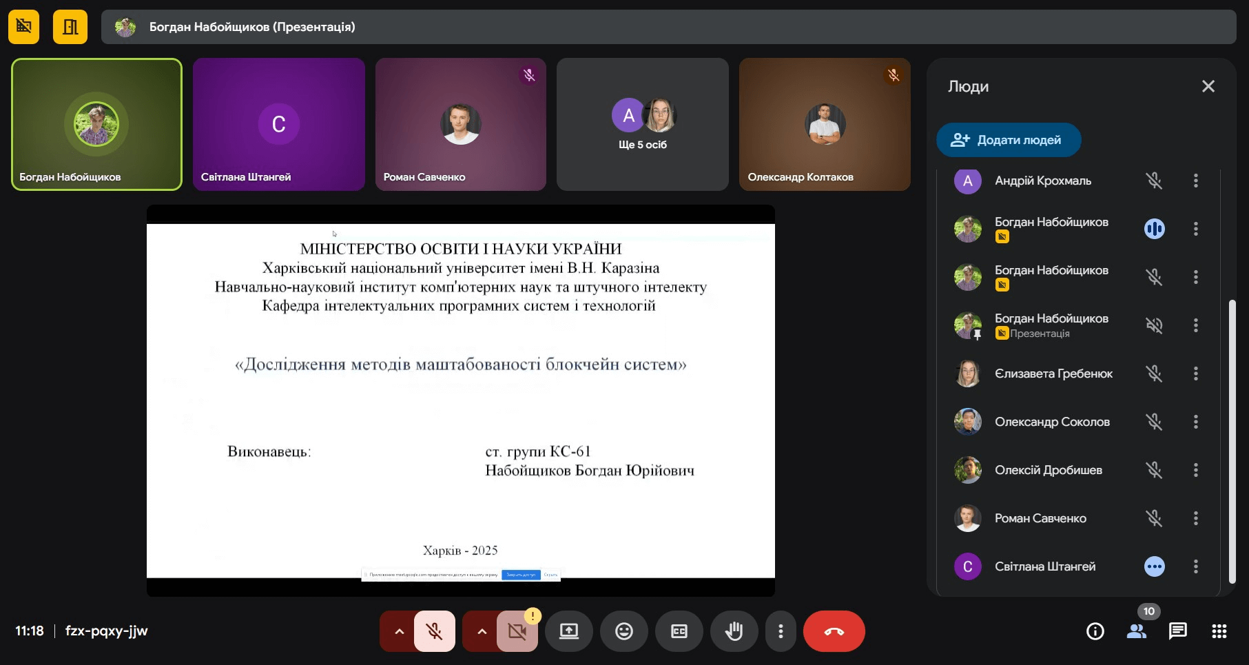Turn on closed captions
Image resolution: width=1249 pixels, height=665 pixels.
[x=679, y=631]
